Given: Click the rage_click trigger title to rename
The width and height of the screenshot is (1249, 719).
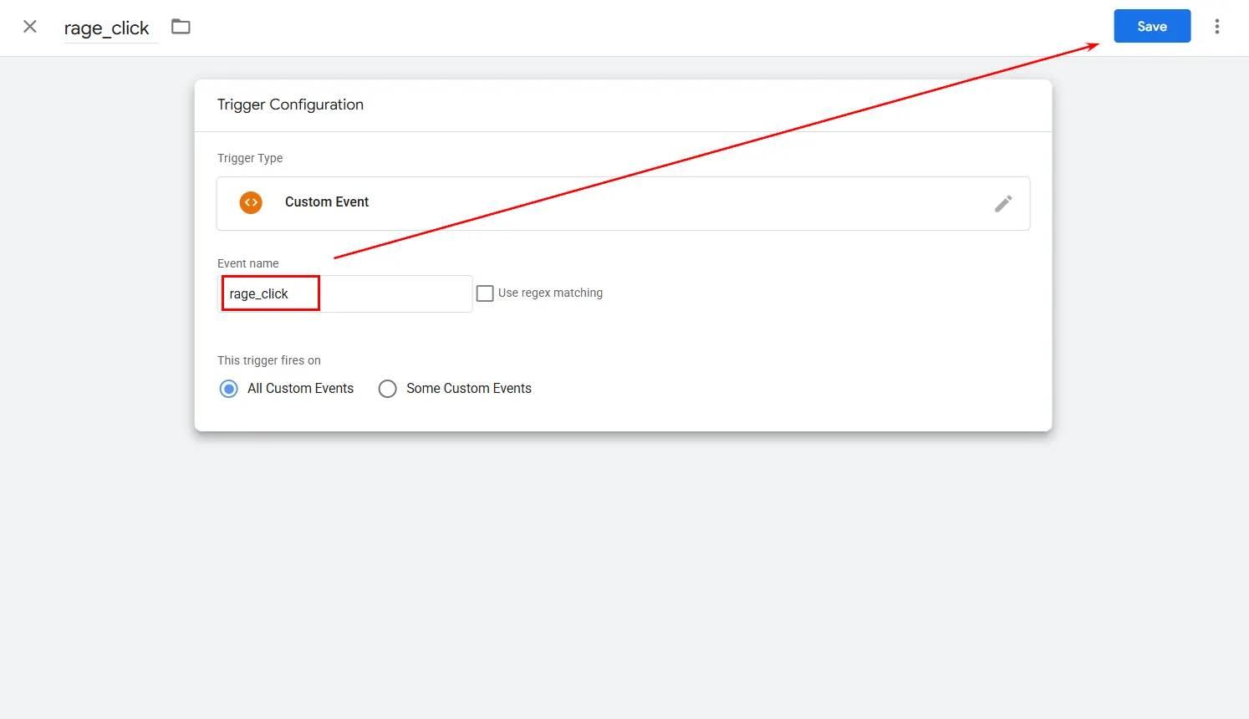Looking at the screenshot, I should click(x=107, y=28).
